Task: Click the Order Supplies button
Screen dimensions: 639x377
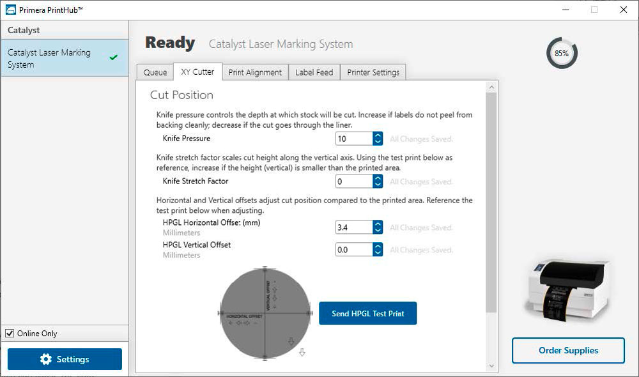Action: (x=569, y=351)
